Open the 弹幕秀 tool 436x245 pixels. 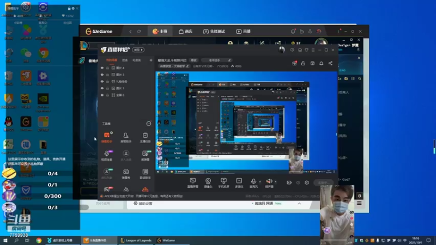[x=126, y=174]
